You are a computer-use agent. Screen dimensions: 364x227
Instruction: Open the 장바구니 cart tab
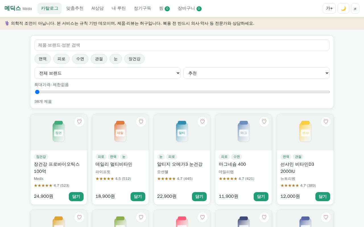coord(190,9)
